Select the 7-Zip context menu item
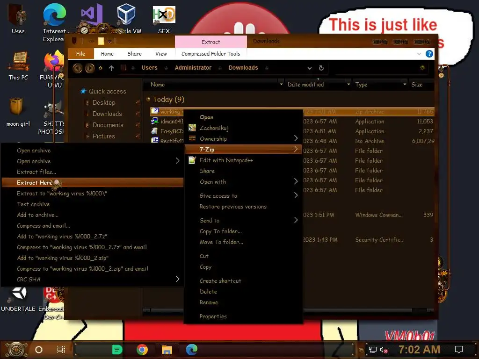479x359 pixels. pyautogui.click(x=243, y=149)
